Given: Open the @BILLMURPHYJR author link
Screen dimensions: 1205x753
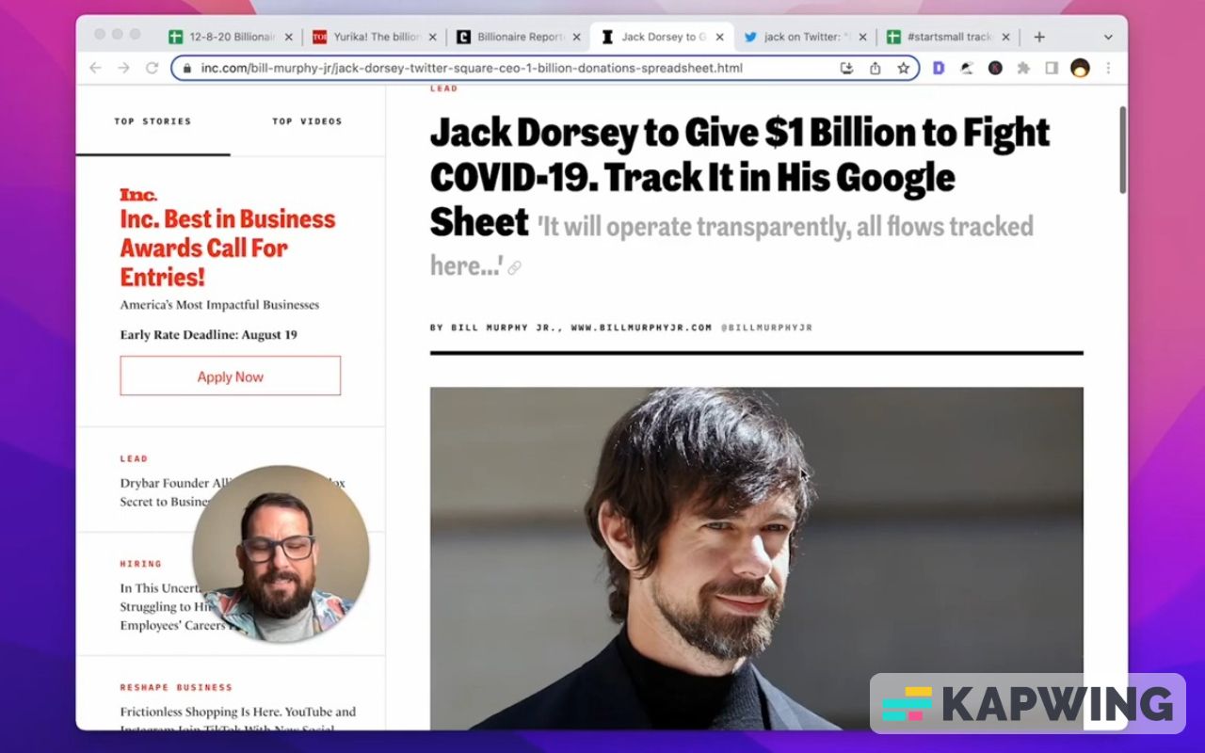Looking at the screenshot, I should coord(766,328).
